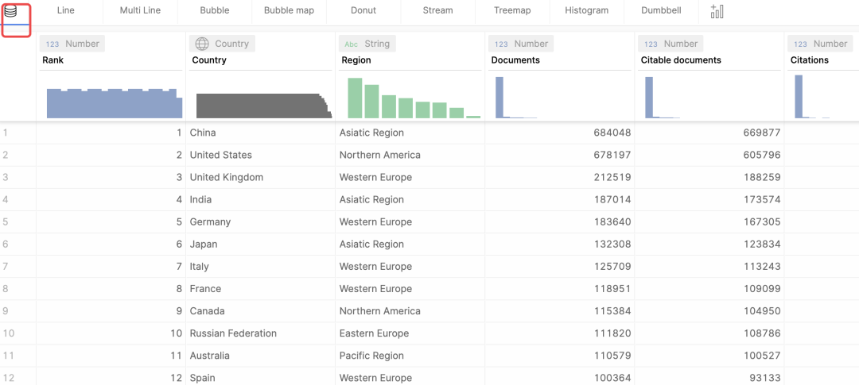The height and width of the screenshot is (385, 859).
Task: Click Citable documents value 93133
Action: tap(765, 378)
